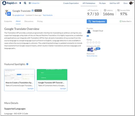135x116 pixels.
Task: Go to My Apps
Action: [x=102, y=3]
